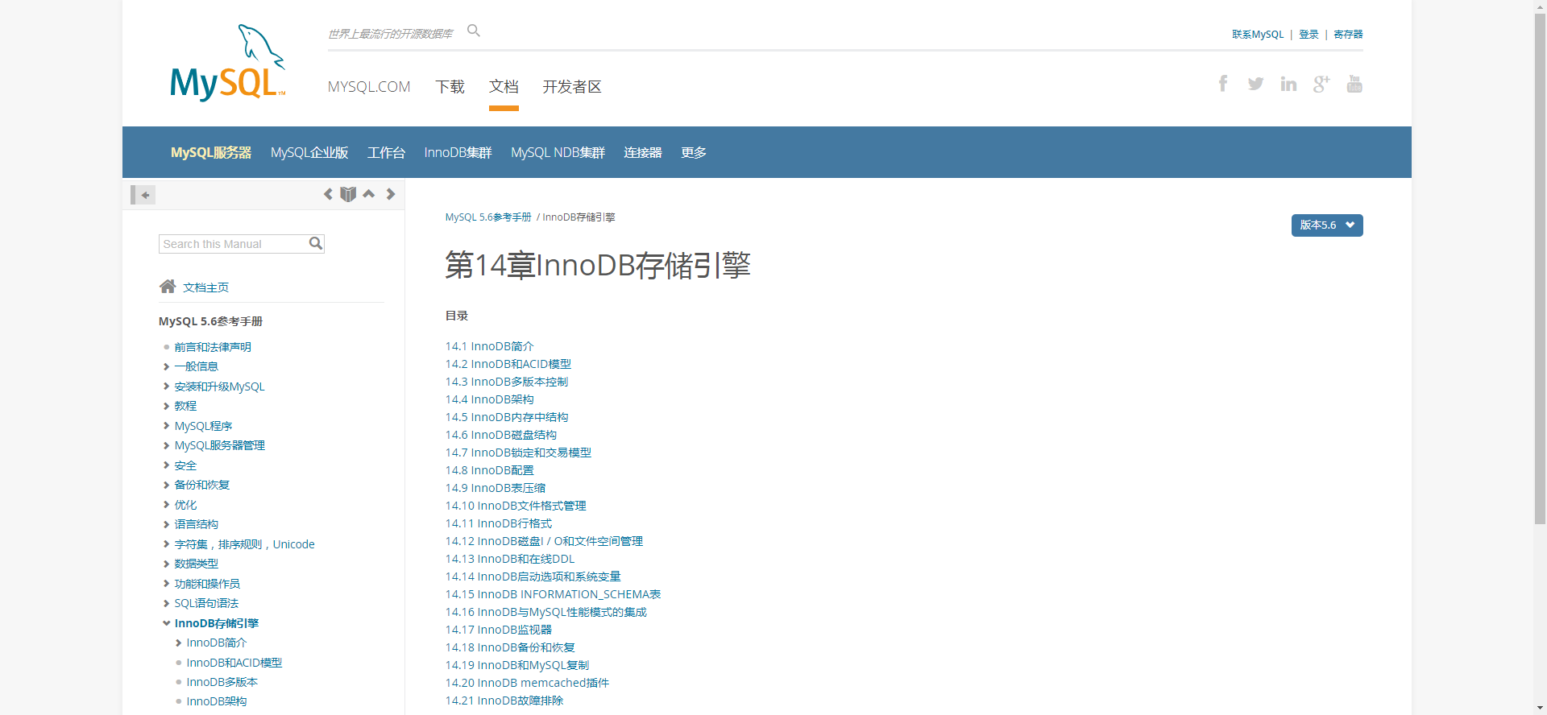Open MySQL's Facebook page icon
Viewport: 1547px width, 715px height.
1223,84
